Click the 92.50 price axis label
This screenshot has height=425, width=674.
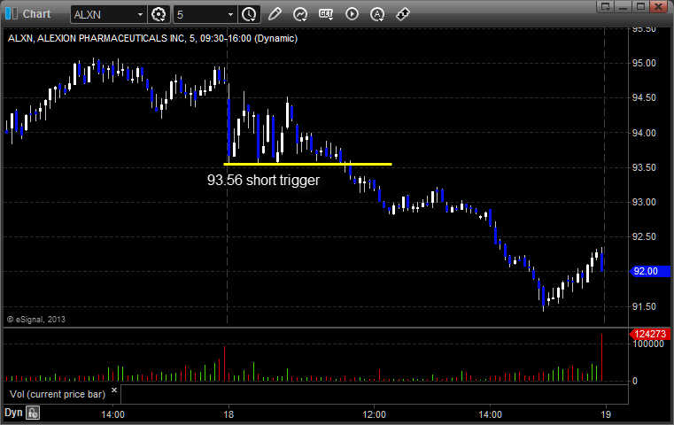(x=644, y=236)
